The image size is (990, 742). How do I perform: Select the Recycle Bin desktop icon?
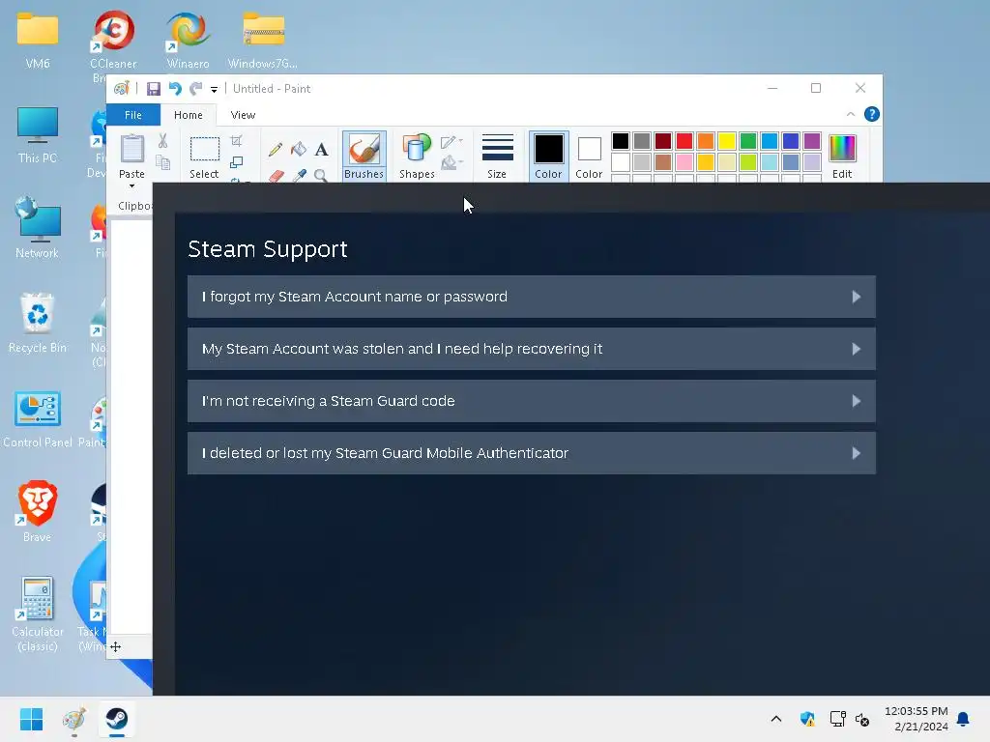coord(38,323)
